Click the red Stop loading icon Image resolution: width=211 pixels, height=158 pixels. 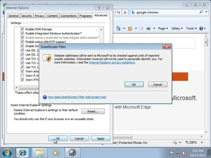[125, 12]
